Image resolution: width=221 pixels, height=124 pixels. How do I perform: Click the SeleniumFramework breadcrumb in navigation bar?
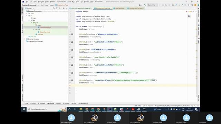tap(29, 5)
